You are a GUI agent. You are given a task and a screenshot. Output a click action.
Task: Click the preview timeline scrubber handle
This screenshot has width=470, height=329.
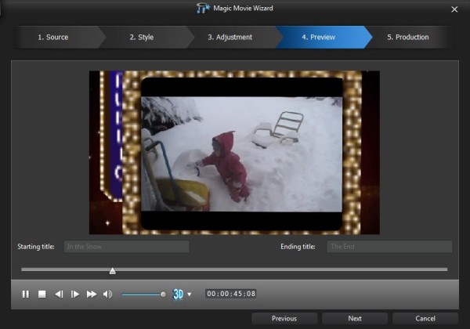tap(112, 271)
